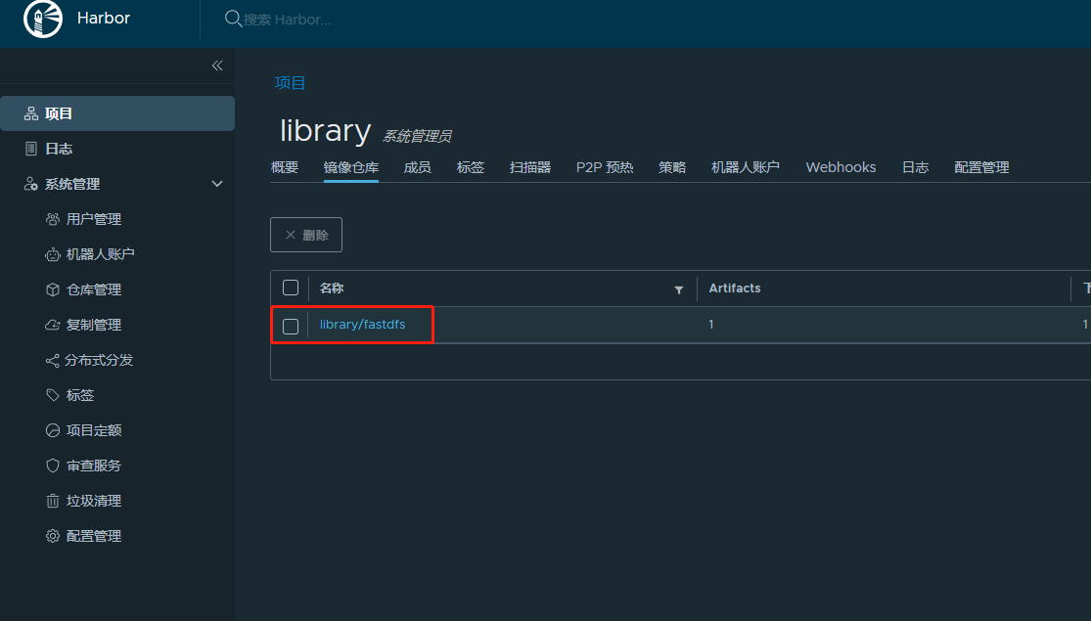
Task: Switch to the 扫描器 tab
Action: pyautogui.click(x=530, y=167)
